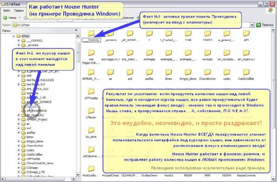Select the PES09 folder label

point(188,176)
